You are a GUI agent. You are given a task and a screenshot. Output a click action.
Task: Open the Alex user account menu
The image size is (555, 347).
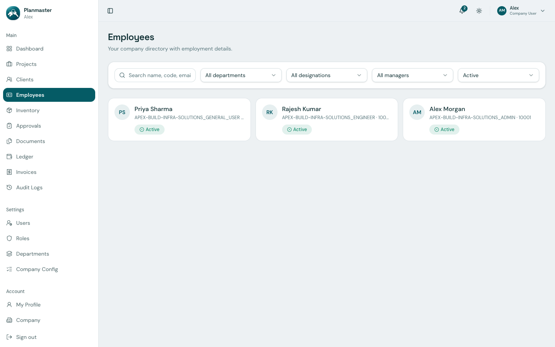(x=521, y=11)
